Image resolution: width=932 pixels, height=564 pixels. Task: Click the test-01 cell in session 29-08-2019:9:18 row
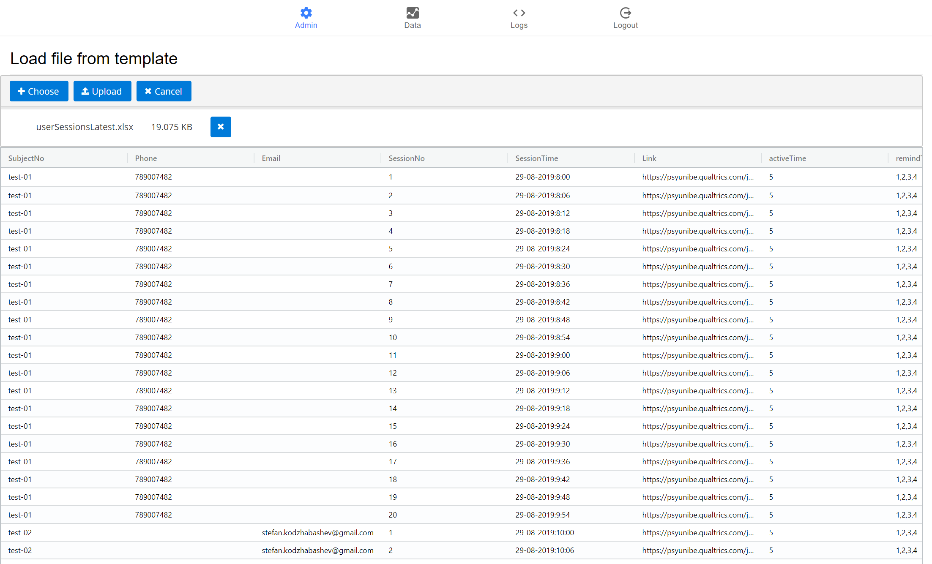point(20,409)
